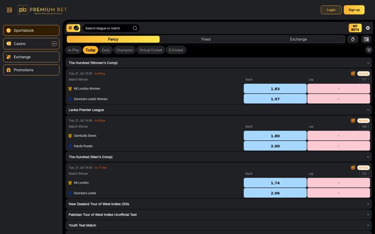Expand the Casino submenu chevron

point(54,44)
